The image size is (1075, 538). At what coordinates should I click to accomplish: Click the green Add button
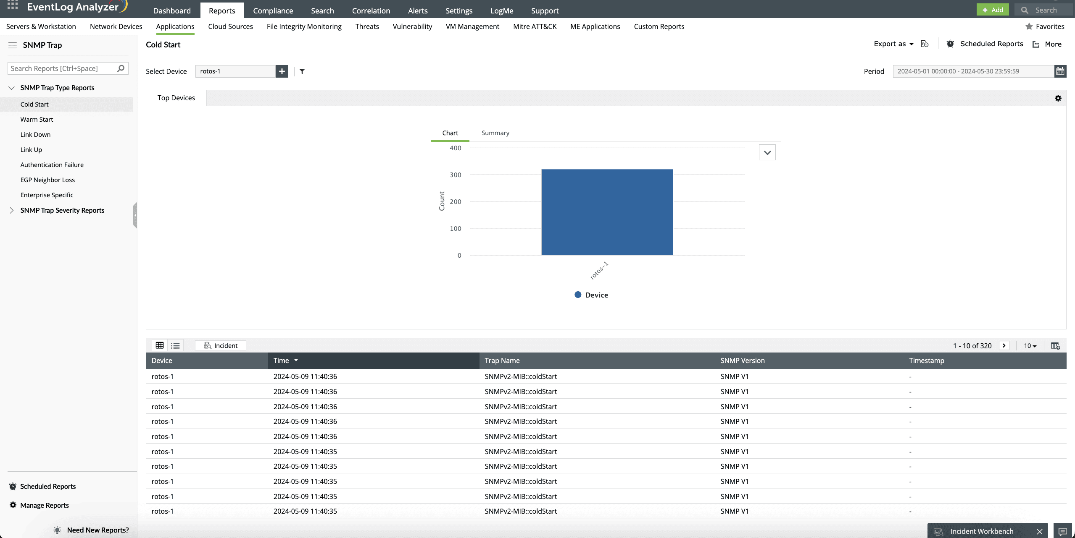point(992,10)
